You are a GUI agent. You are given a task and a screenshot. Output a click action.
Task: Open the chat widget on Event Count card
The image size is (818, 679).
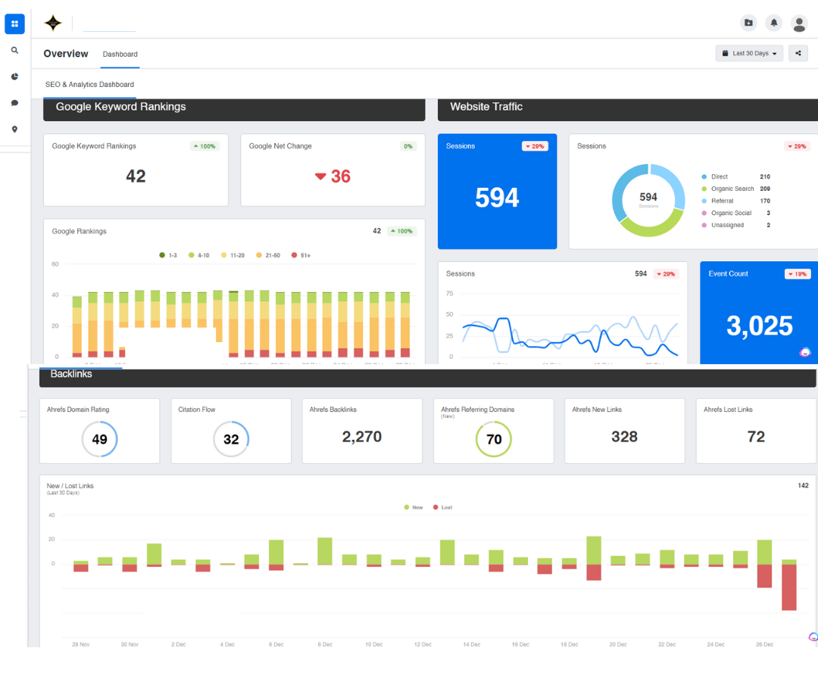coord(804,352)
